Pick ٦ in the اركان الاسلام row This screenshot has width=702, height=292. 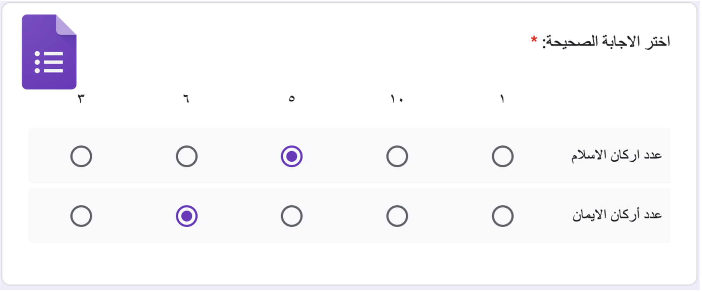(187, 156)
